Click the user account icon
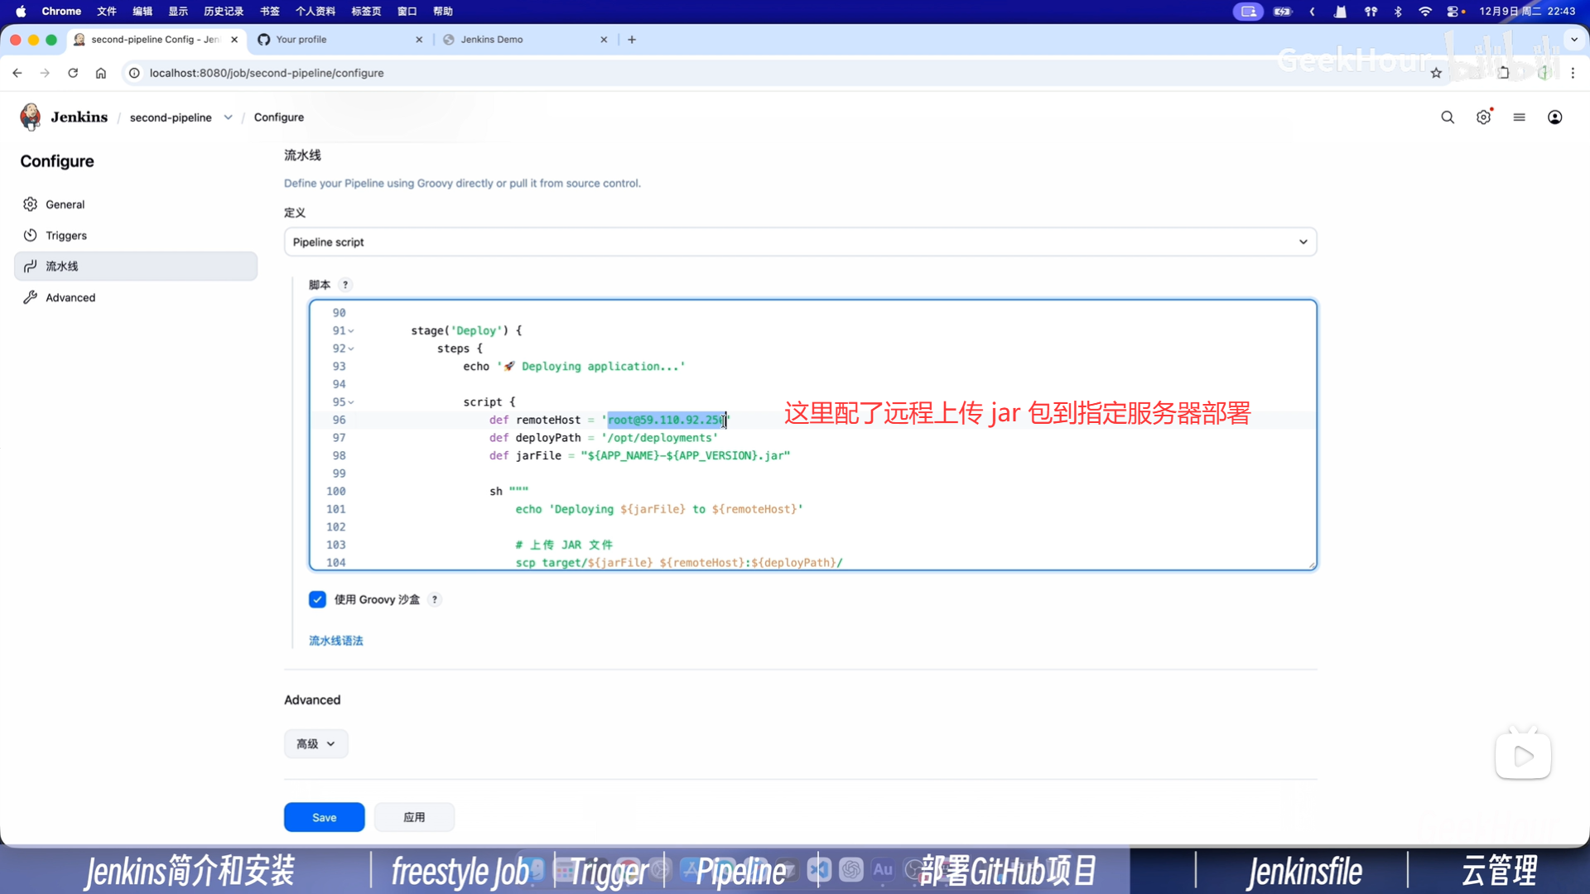This screenshot has width=1590, height=894. click(1554, 118)
